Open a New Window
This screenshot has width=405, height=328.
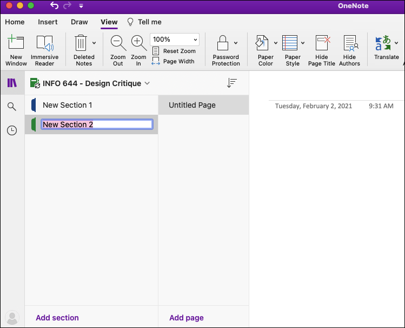16,50
